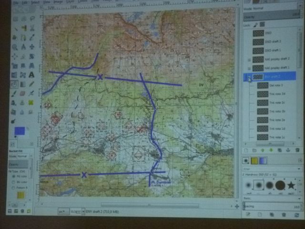Click the blue foreground color swatch
Image resolution: width=305 pixels, height=229 pixels.
coord(20,130)
